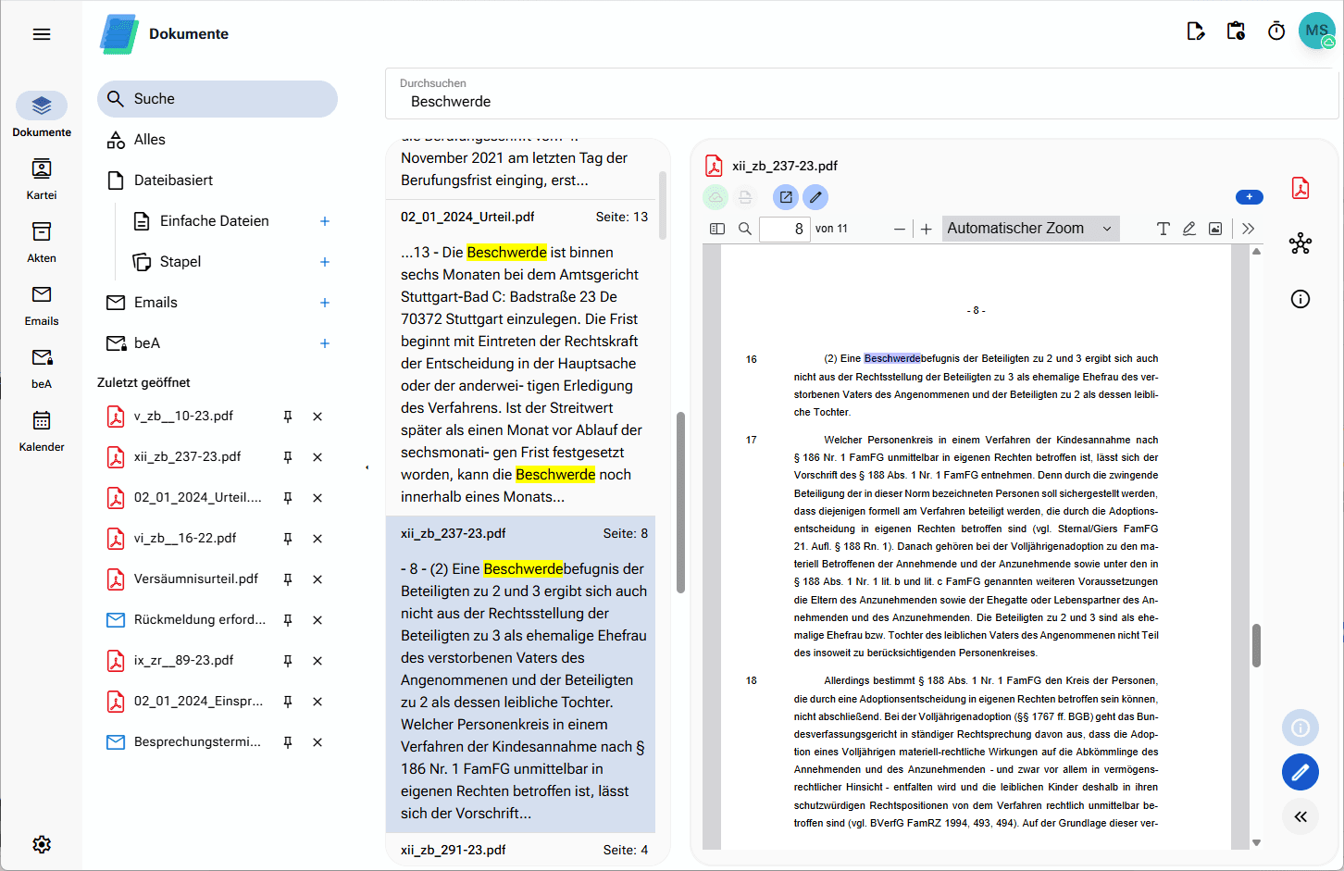Click the cloud sync icon above PDF viewer
Image resolution: width=1344 pixels, height=871 pixels.
716,197
